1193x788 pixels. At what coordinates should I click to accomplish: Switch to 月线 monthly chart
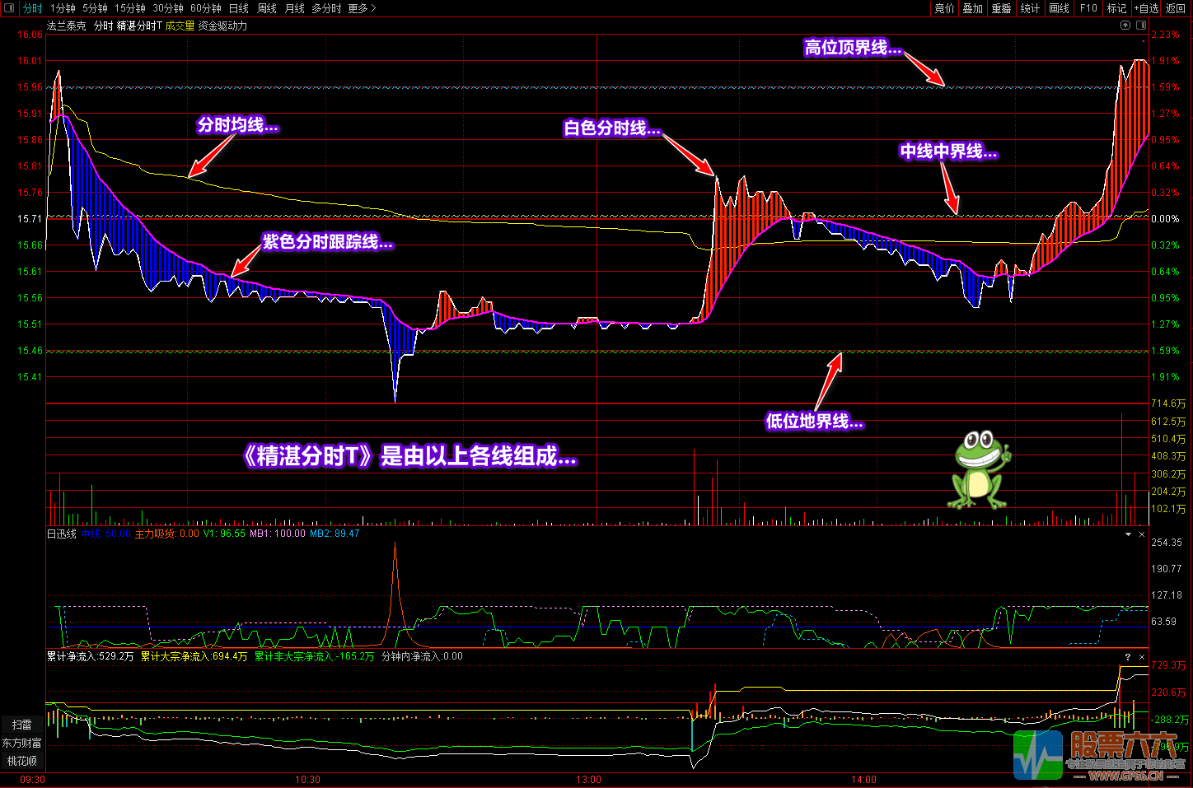coord(294,8)
